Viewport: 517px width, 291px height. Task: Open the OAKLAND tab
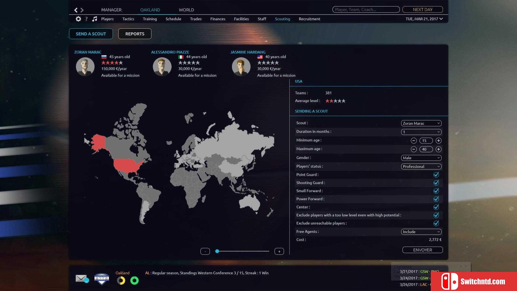[x=150, y=10]
